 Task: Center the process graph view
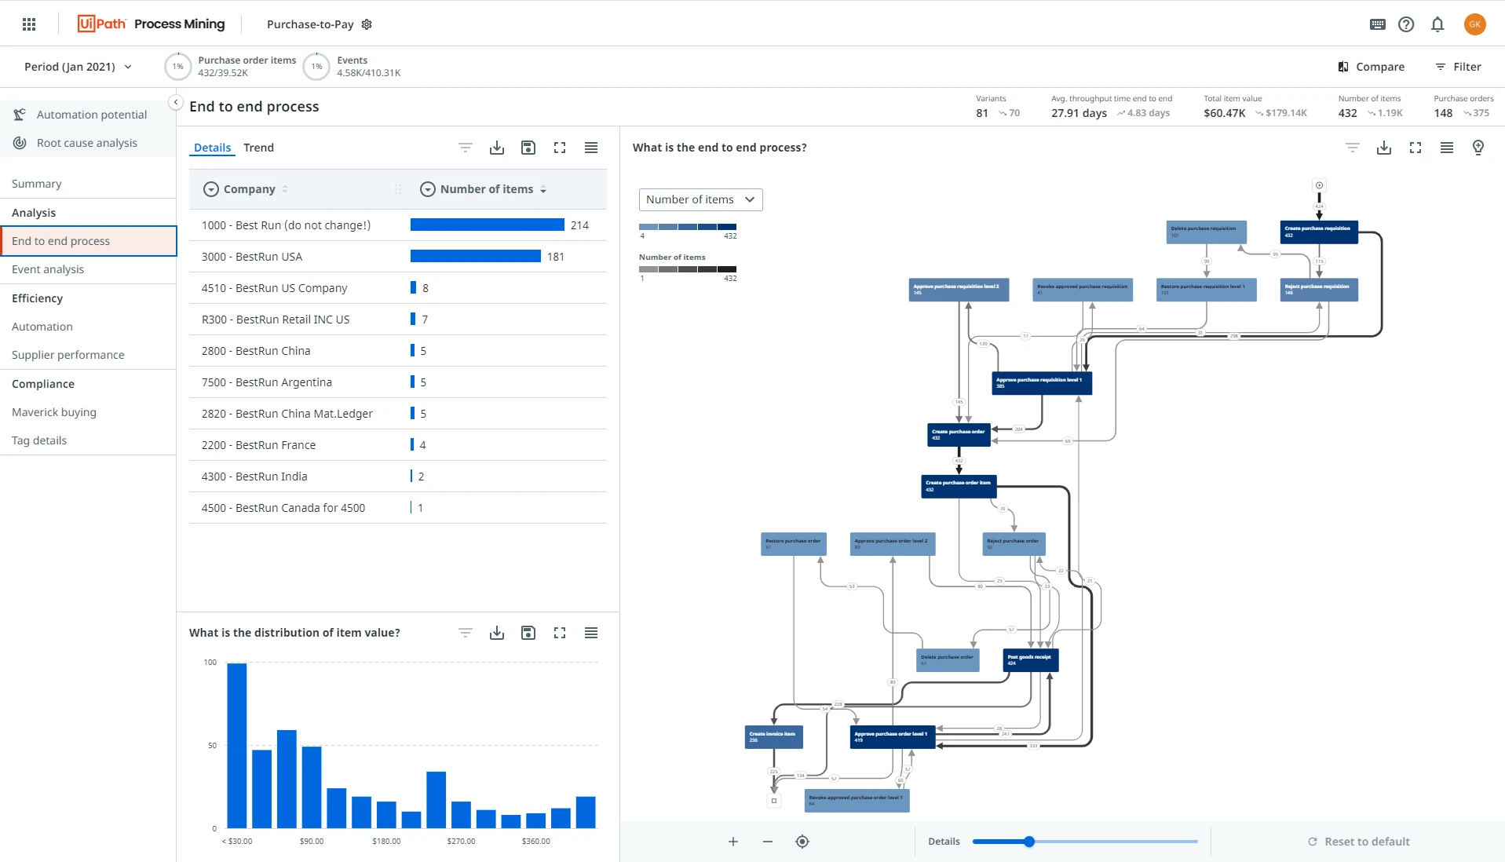point(802,842)
